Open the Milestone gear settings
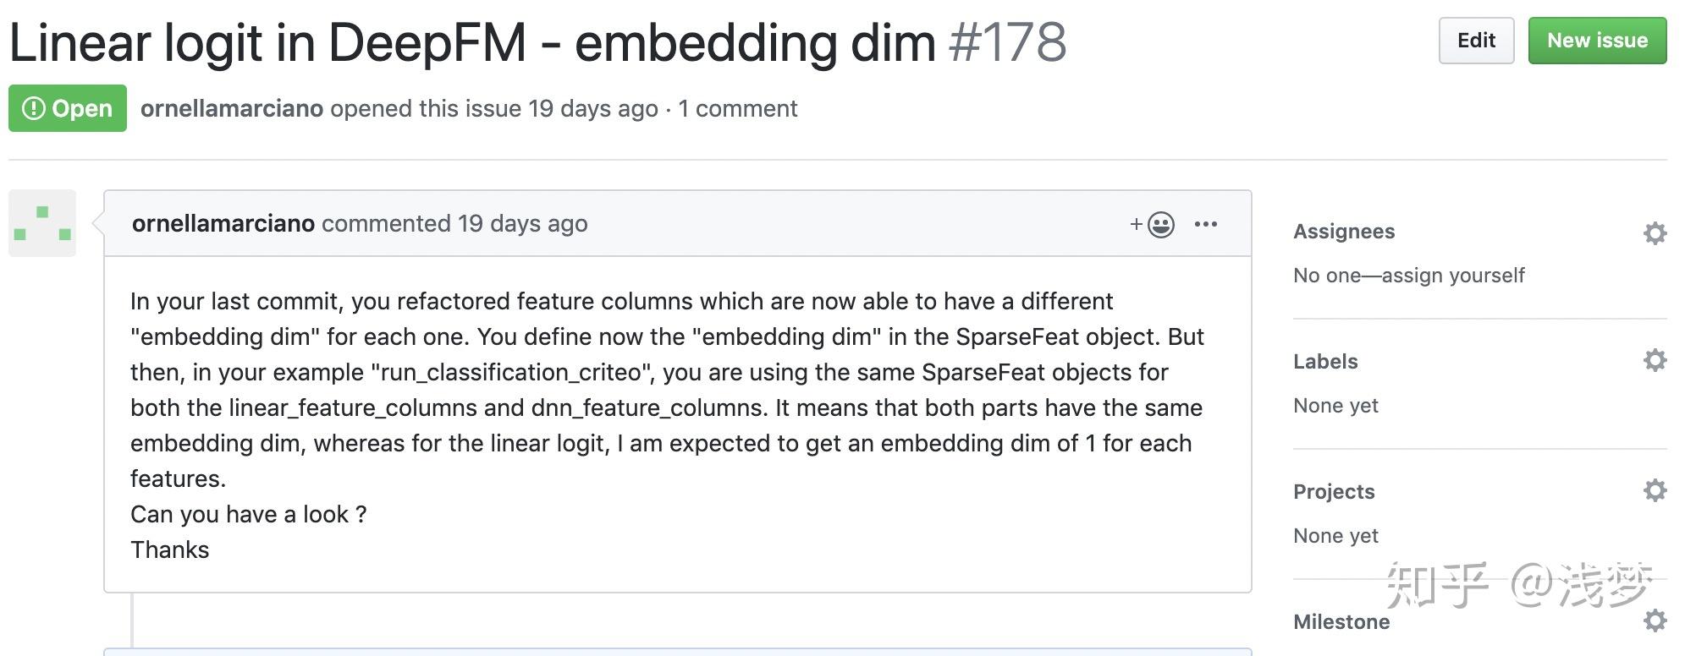1696x656 pixels. (1655, 621)
